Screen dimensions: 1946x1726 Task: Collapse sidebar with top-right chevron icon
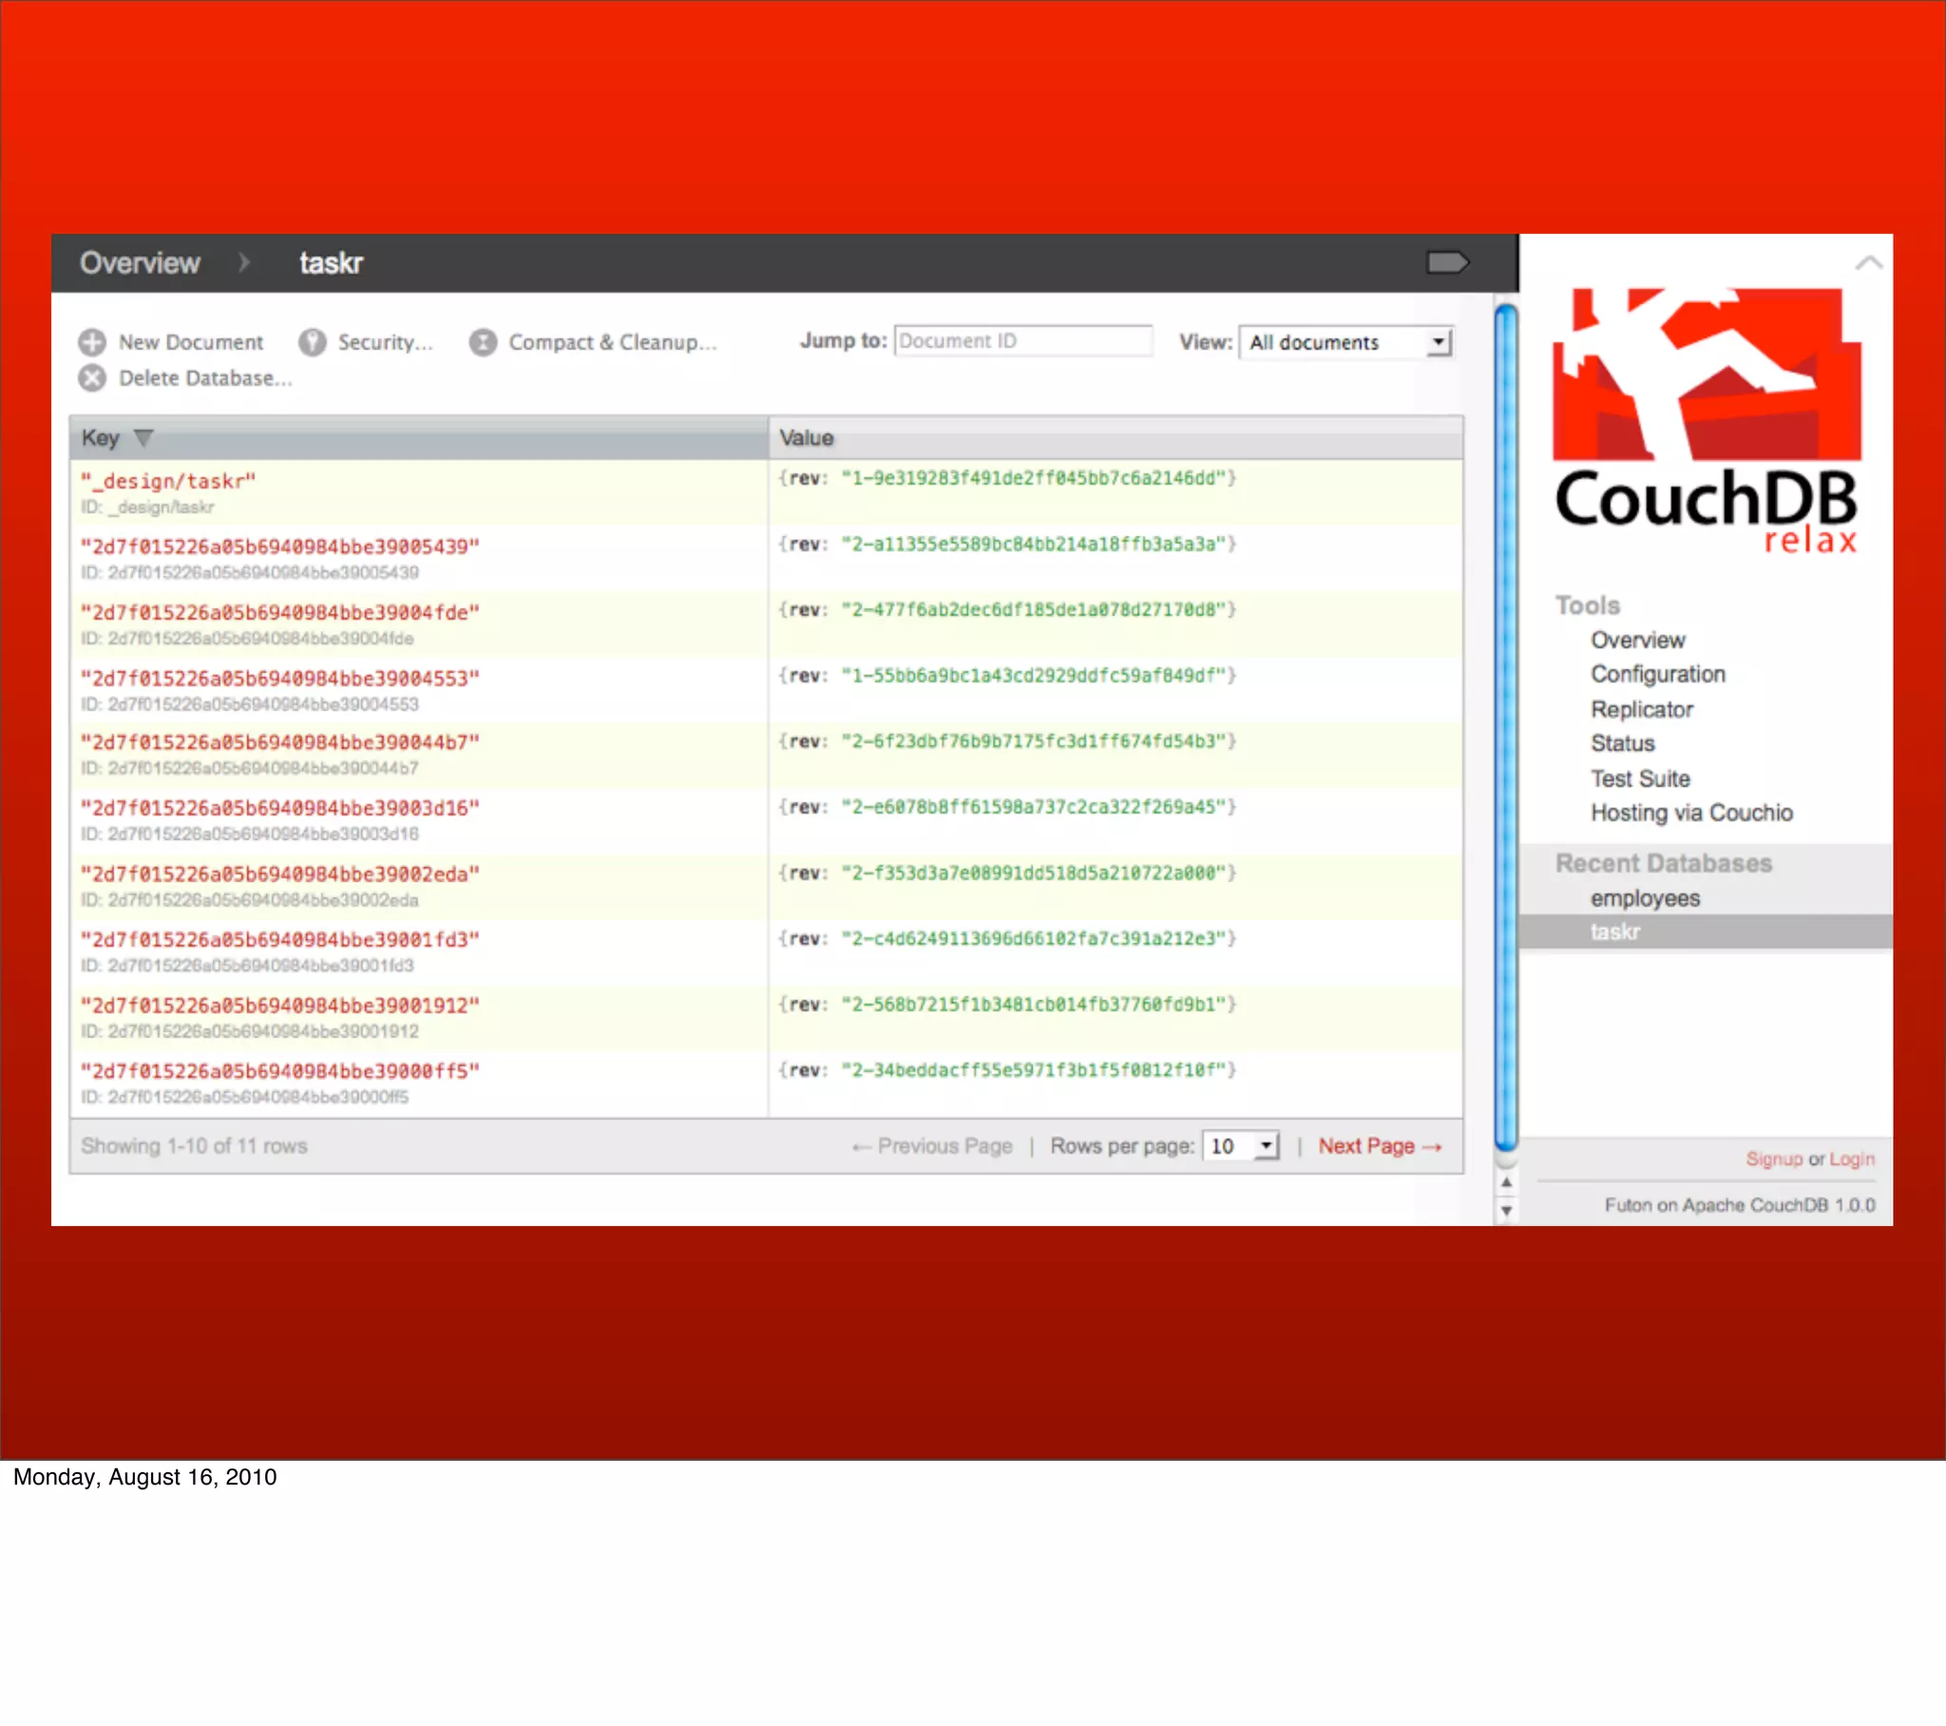(1868, 262)
